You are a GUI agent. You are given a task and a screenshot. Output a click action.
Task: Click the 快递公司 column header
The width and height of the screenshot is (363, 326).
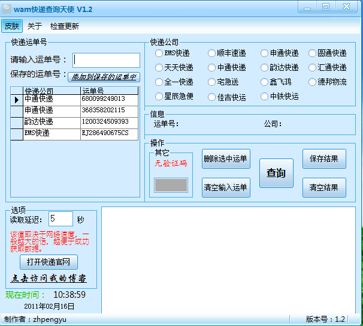click(52, 91)
